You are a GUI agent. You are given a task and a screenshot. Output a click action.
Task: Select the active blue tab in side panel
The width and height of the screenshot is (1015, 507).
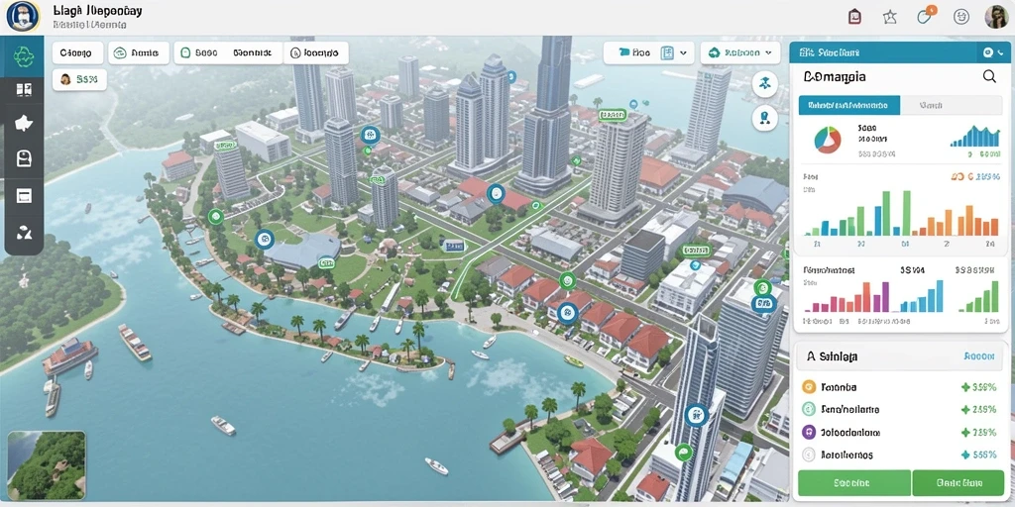[x=848, y=105]
